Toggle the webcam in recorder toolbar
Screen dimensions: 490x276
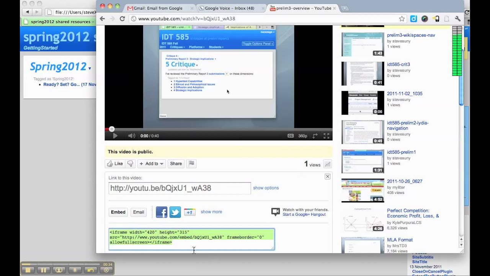click(59, 270)
